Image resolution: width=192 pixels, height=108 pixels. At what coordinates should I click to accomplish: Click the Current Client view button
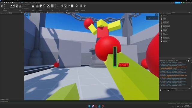click(x=65, y=7)
